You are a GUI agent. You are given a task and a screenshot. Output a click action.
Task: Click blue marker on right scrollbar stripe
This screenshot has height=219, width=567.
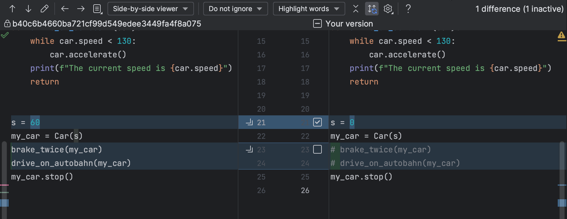562,203
